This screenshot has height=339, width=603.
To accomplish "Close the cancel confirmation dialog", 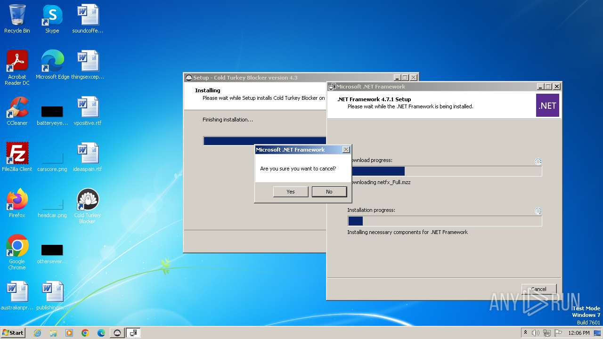I will pyautogui.click(x=346, y=150).
